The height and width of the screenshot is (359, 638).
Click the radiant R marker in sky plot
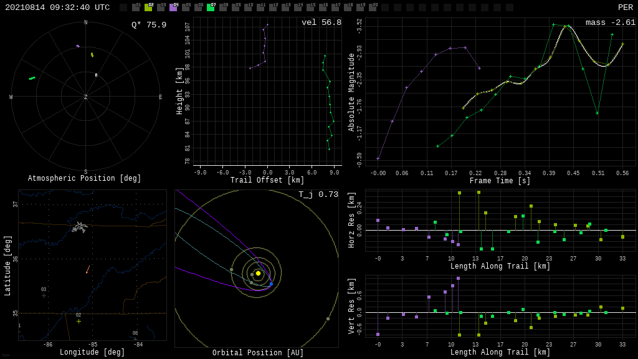[96, 75]
